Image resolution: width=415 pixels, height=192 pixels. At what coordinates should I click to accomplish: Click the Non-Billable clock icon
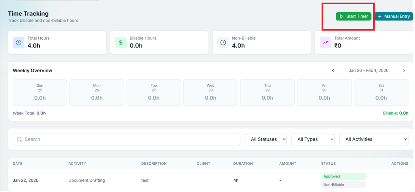[223, 42]
